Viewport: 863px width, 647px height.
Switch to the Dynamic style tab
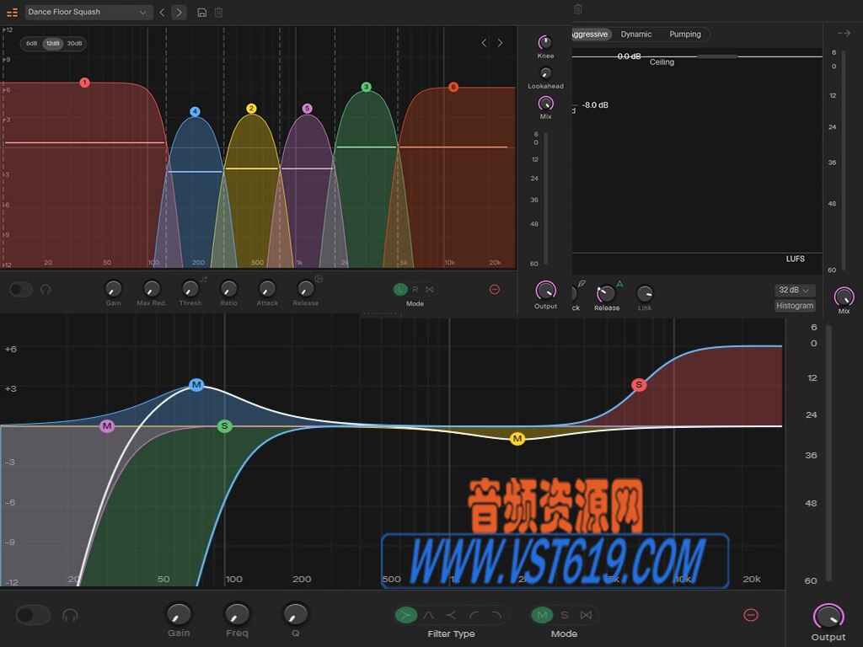click(636, 34)
